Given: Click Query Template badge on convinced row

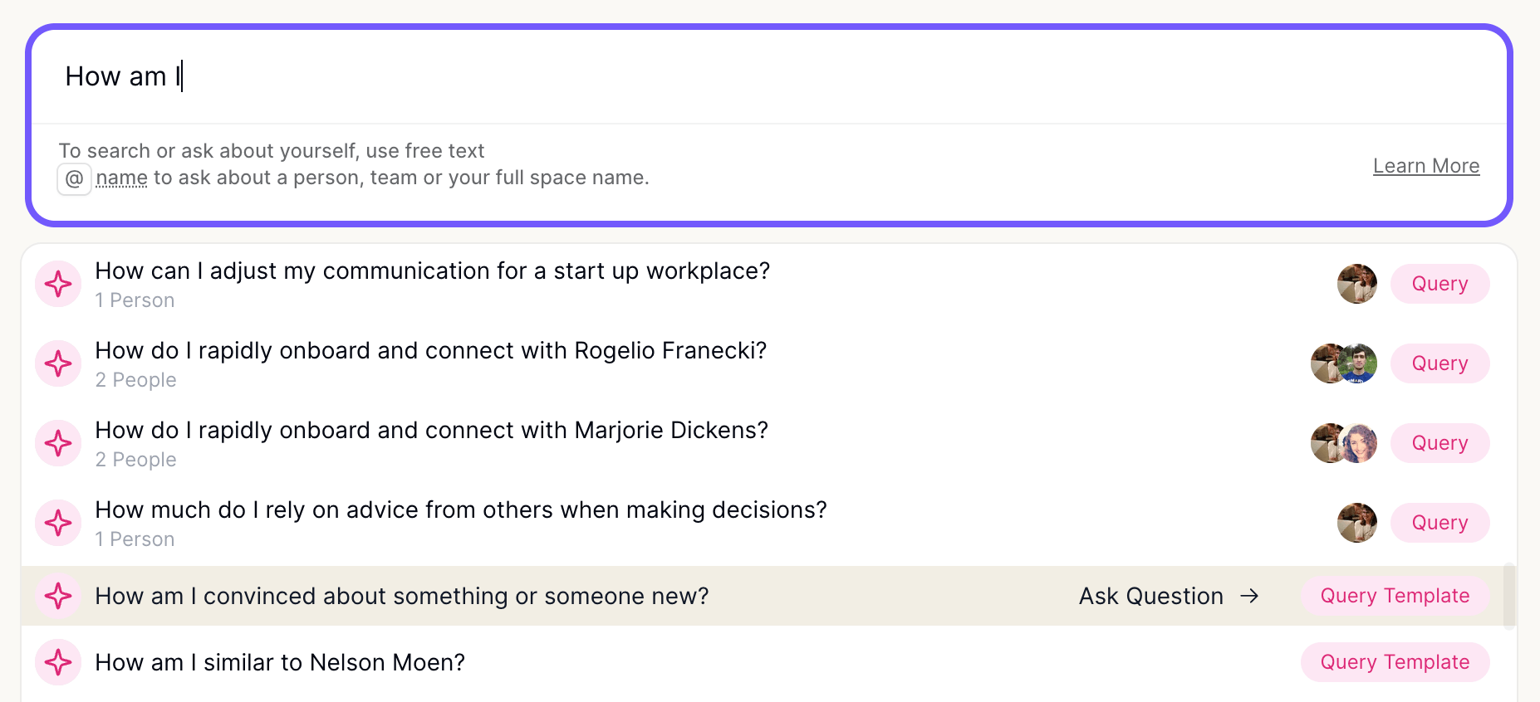Looking at the screenshot, I should click(1395, 596).
